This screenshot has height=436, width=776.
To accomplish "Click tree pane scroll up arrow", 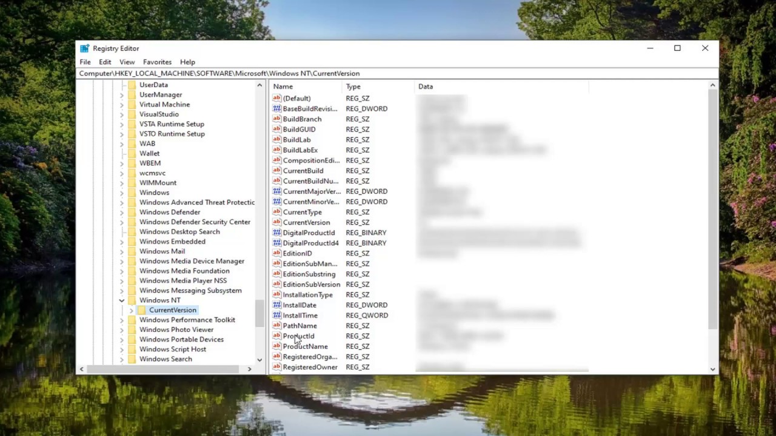I will pos(259,85).
